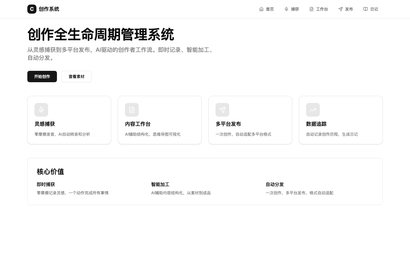Click the document icon beside 工作台

(x=311, y=9)
